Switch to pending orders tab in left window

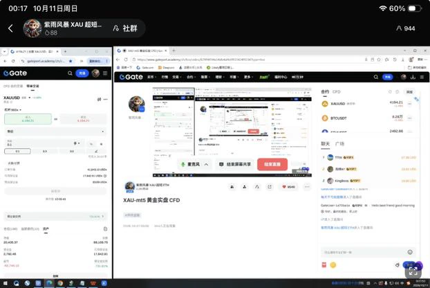coord(30,229)
